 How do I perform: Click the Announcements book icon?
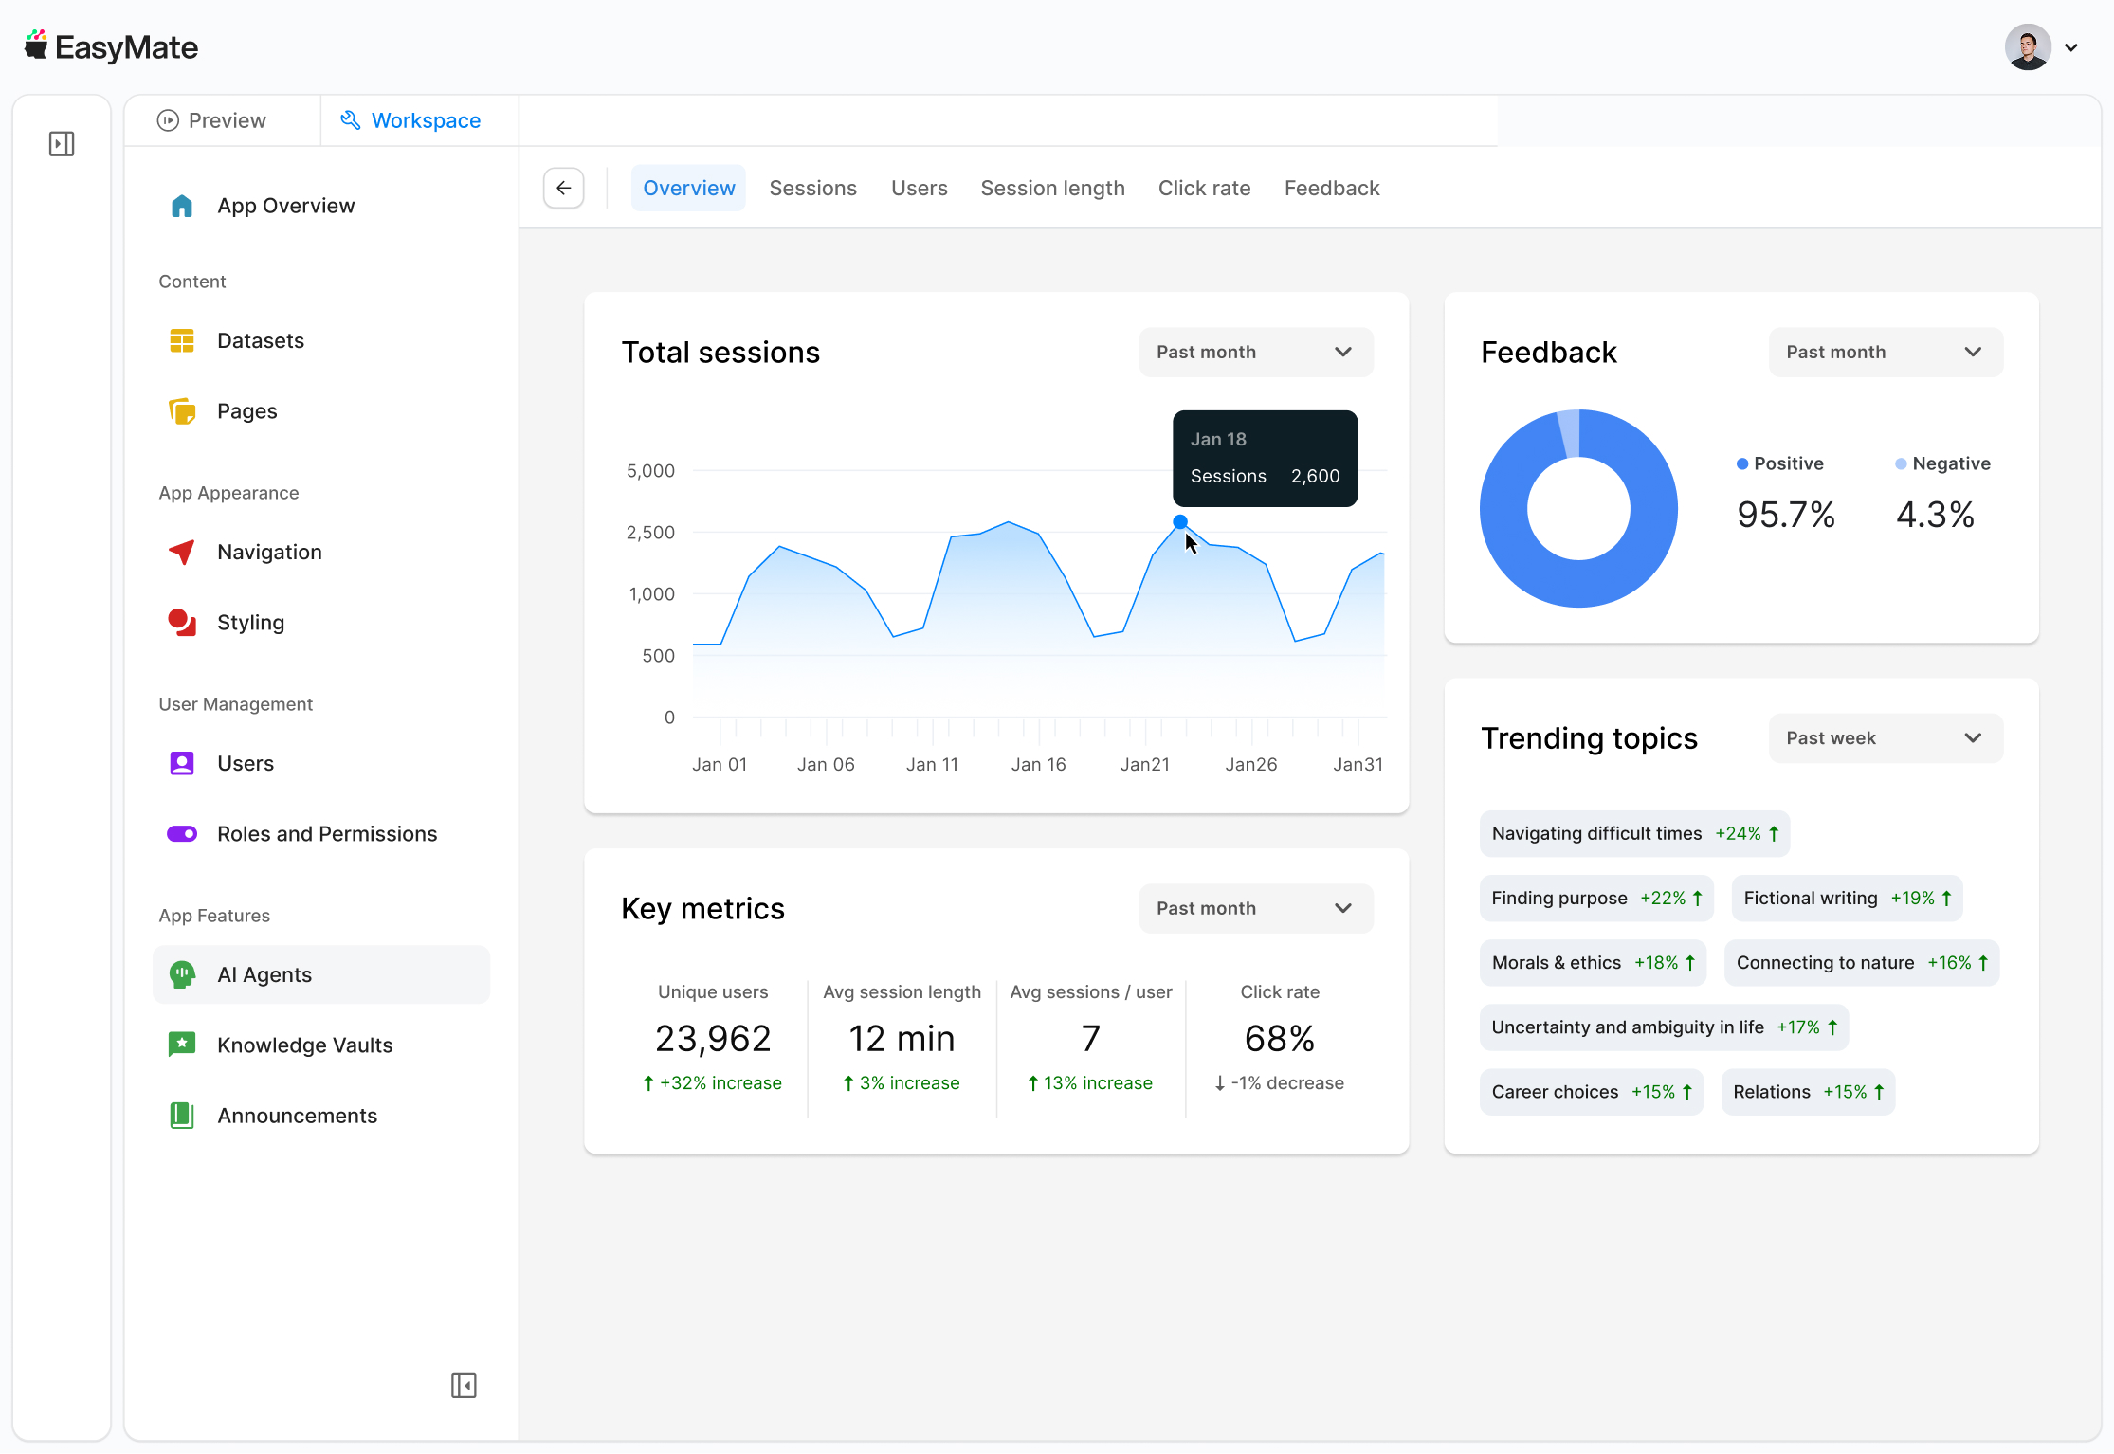click(182, 1116)
